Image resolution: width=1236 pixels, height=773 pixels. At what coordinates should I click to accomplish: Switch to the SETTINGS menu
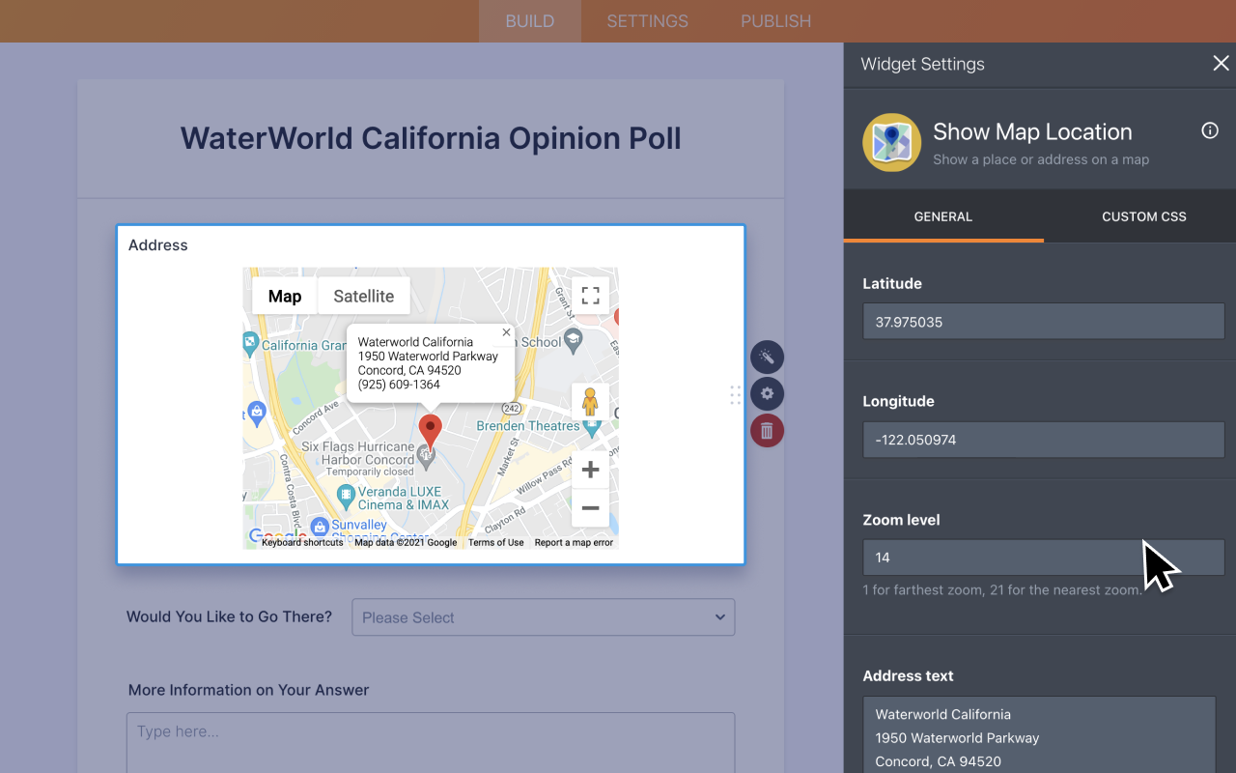[646, 20]
